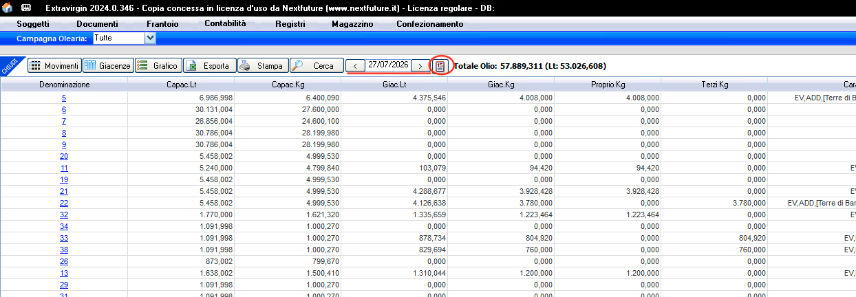856x297 pixels.
Task: Open tank link 8
Action: click(64, 133)
